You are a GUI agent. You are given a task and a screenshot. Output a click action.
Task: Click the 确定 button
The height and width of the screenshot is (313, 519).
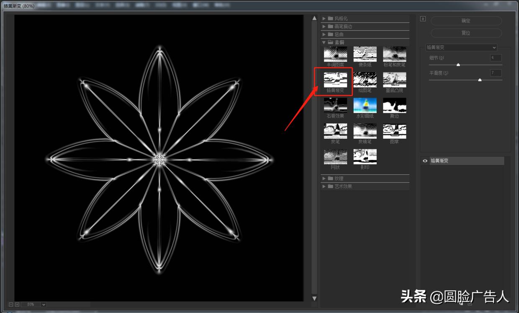point(466,21)
